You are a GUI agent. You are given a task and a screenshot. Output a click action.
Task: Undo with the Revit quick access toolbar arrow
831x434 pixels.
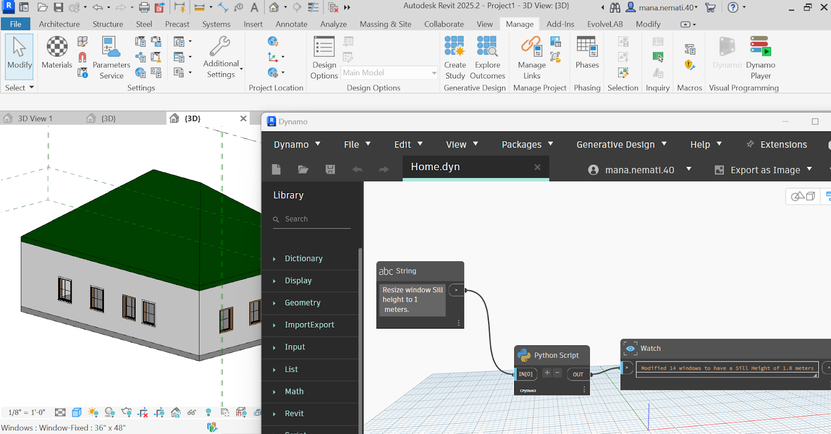tap(98, 7)
